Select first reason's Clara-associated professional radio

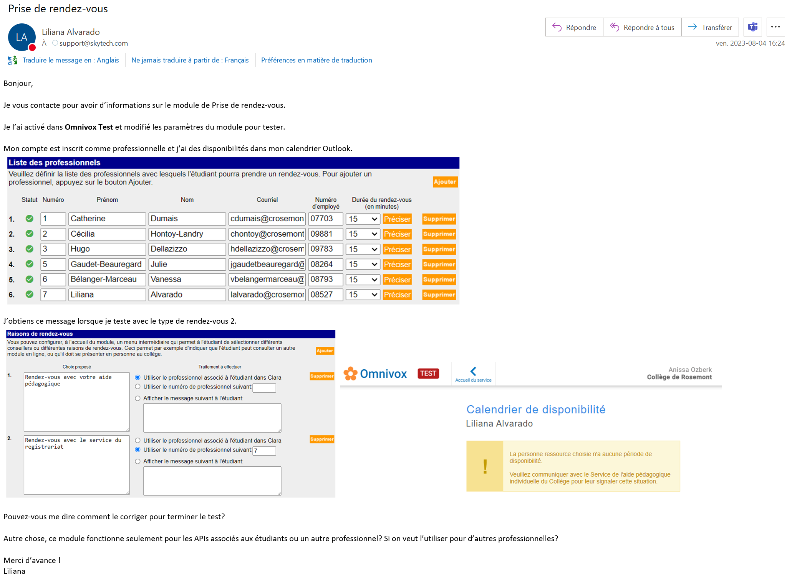click(138, 377)
